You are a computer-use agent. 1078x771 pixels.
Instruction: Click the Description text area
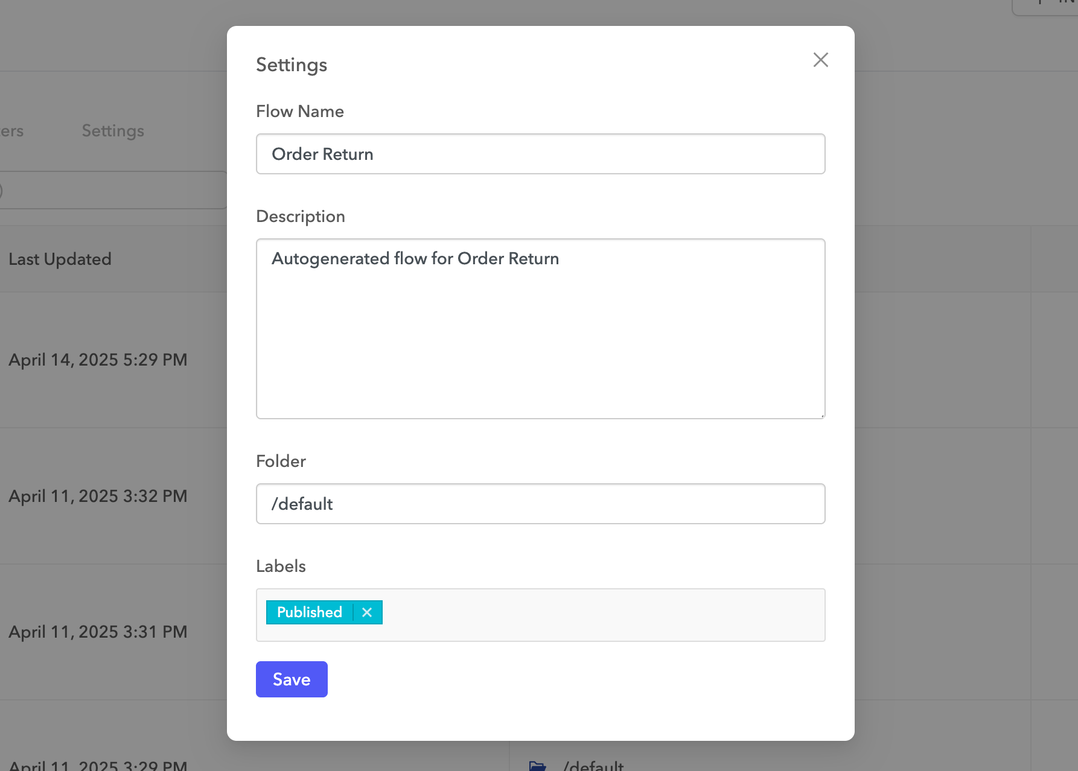click(540, 329)
